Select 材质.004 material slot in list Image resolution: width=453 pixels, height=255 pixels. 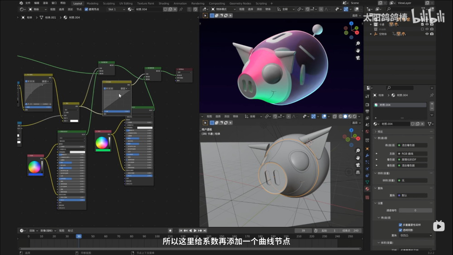[400, 105]
